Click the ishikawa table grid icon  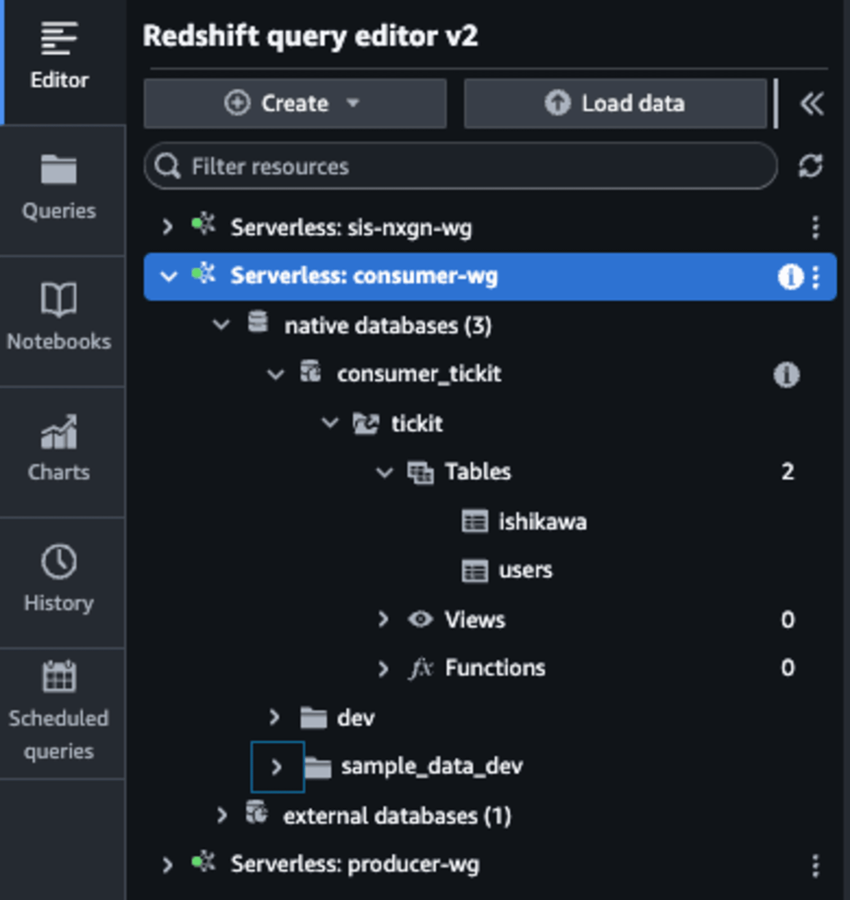[x=475, y=521]
